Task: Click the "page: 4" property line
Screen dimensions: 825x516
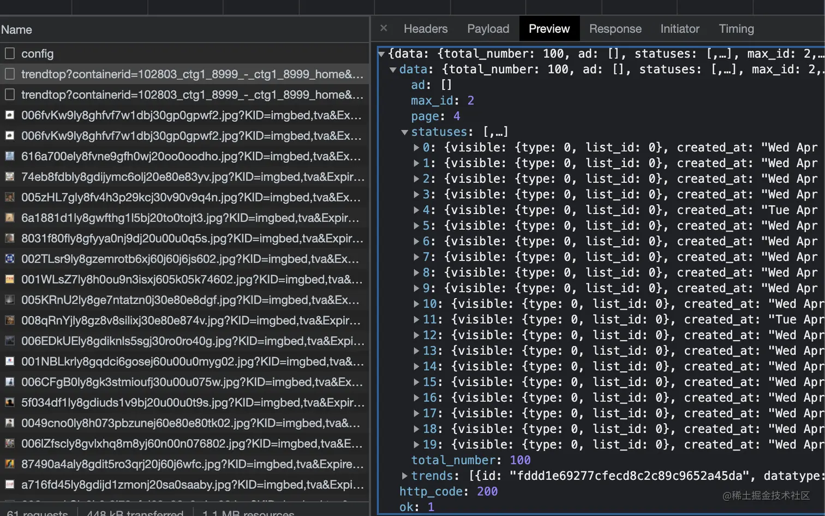Action: tap(435, 116)
